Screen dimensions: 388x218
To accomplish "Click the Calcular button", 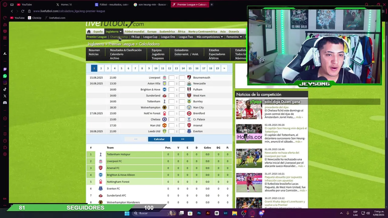I will [159, 139].
